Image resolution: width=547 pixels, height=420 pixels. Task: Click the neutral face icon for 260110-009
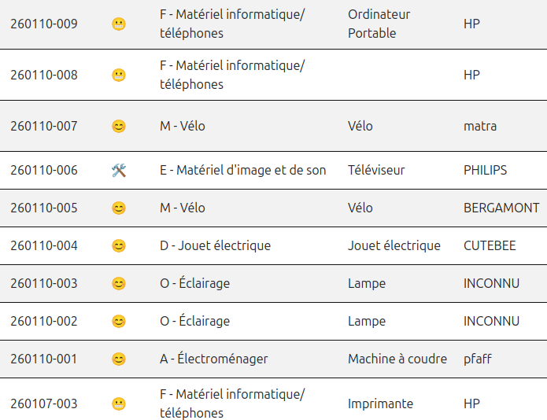[x=119, y=24]
